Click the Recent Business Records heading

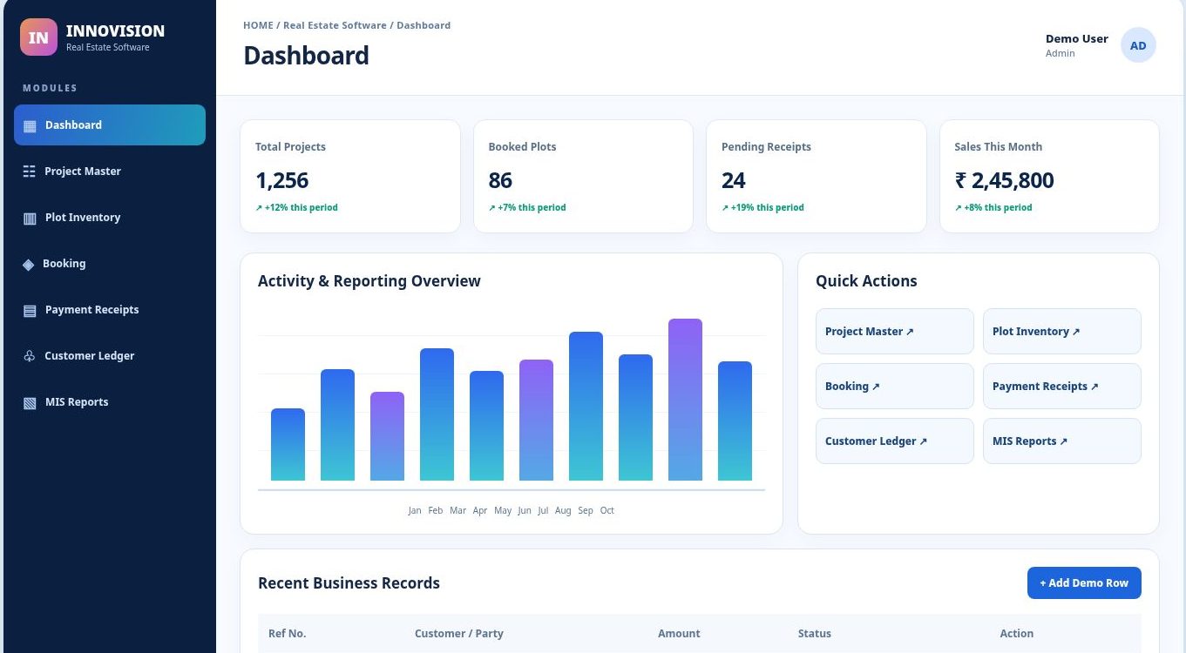click(x=349, y=583)
